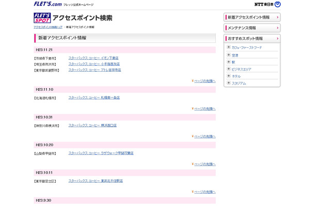
Task: Expand the カフェ・ファーストフード plus icon
Action: pos(228,47)
